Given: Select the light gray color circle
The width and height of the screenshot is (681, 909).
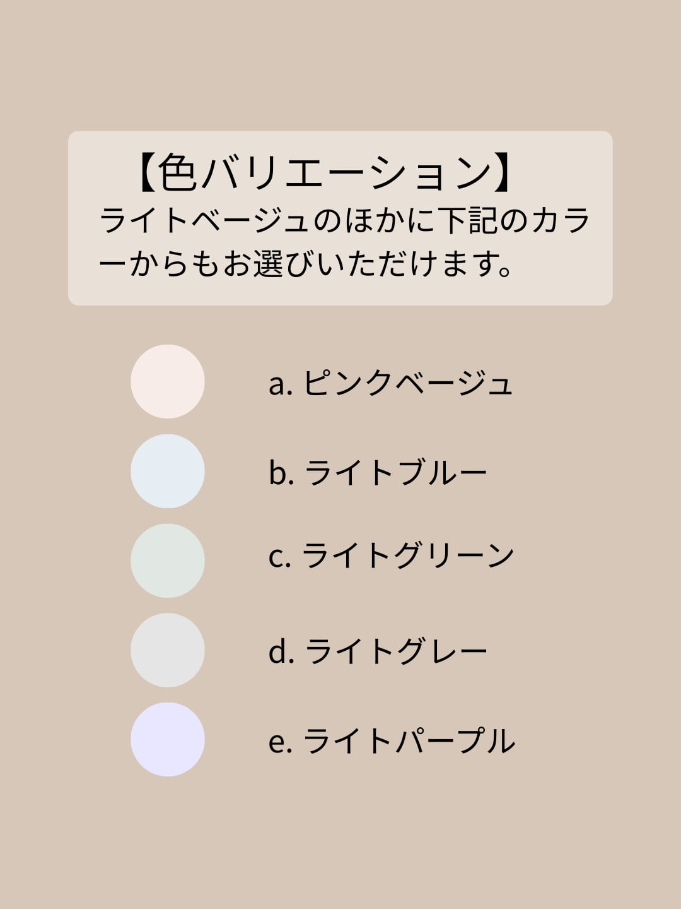Looking at the screenshot, I should (168, 650).
